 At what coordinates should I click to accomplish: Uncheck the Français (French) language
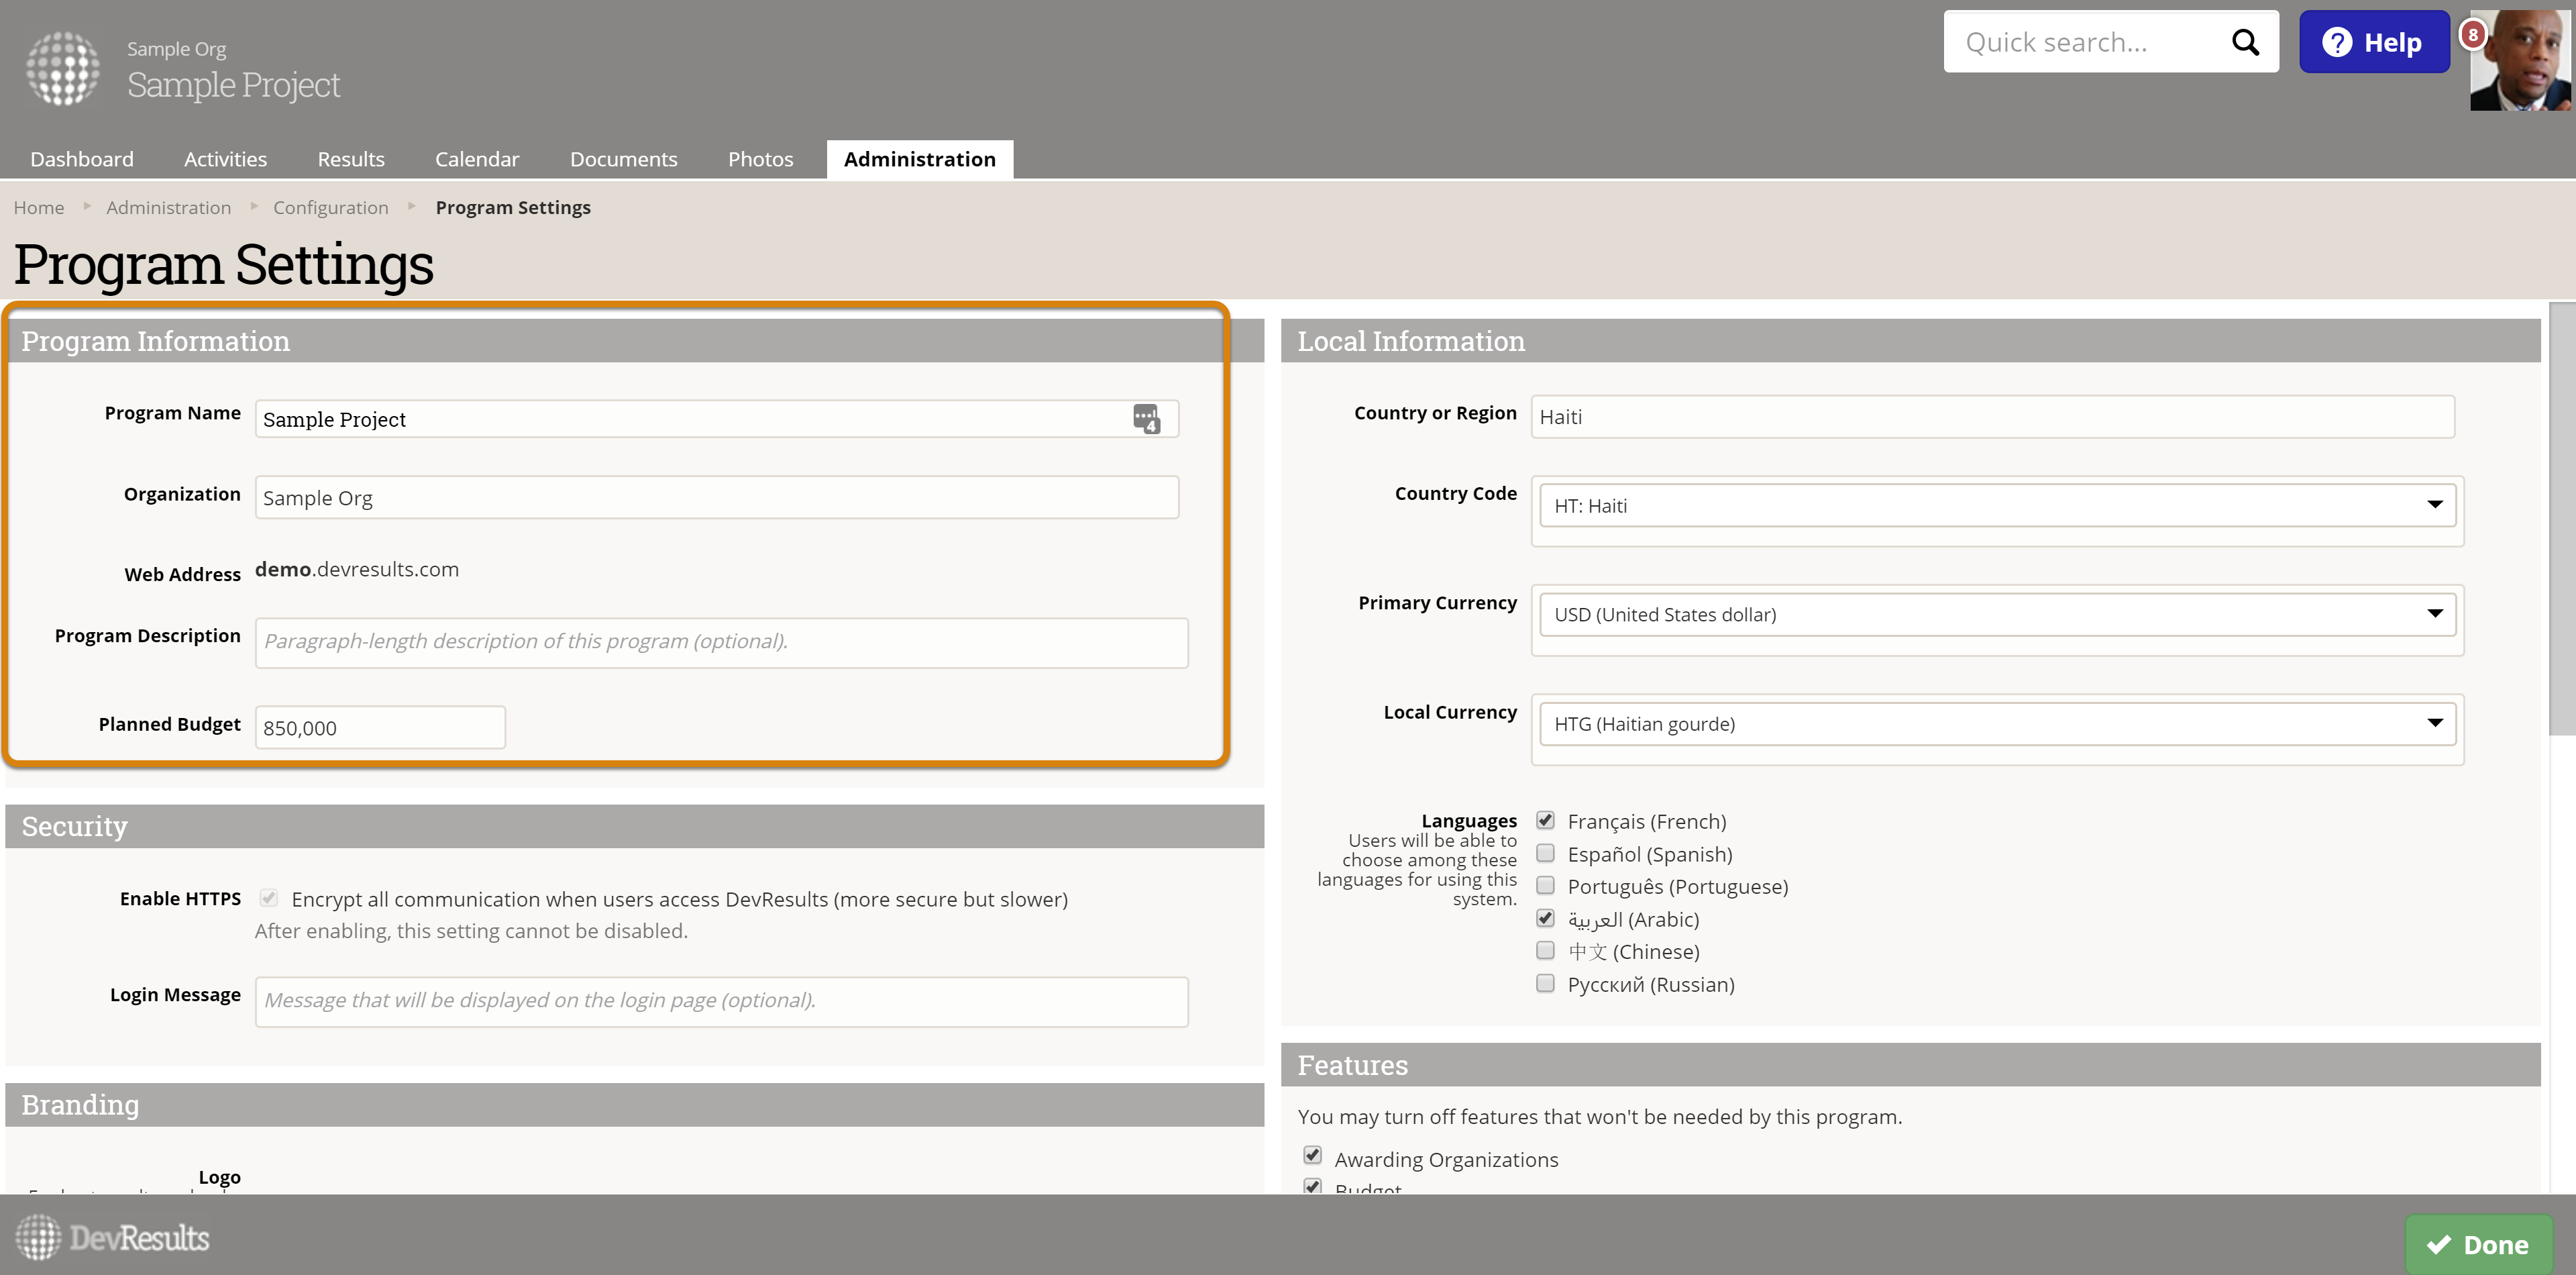click(x=1545, y=820)
